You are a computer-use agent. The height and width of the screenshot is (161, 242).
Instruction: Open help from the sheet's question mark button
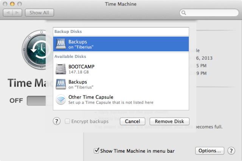(x=57, y=121)
